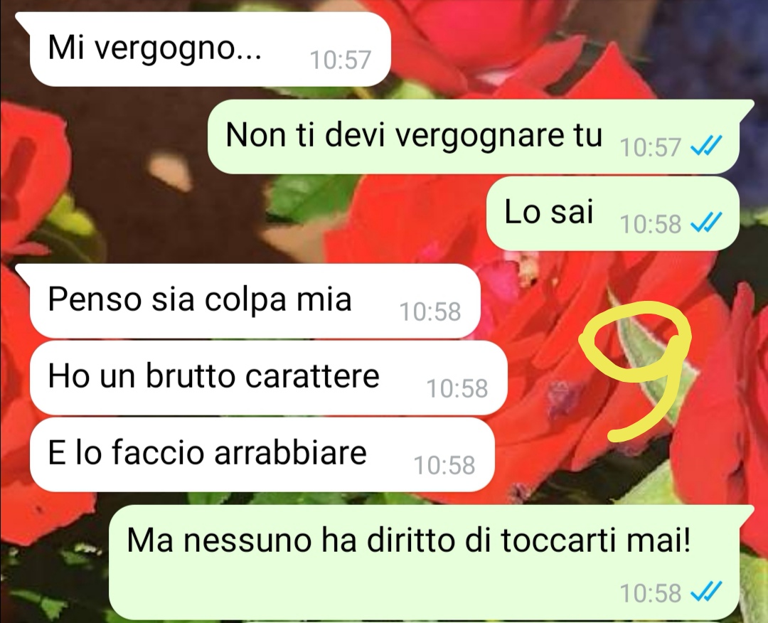Click the 10:57 timestamp on 'Mi vergogno...'
Image resolution: width=768 pixels, height=623 pixels.
(x=341, y=60)
